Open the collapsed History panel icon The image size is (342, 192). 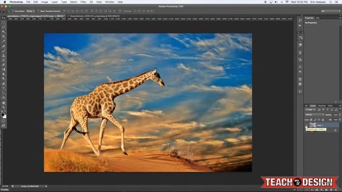point(300,20)
